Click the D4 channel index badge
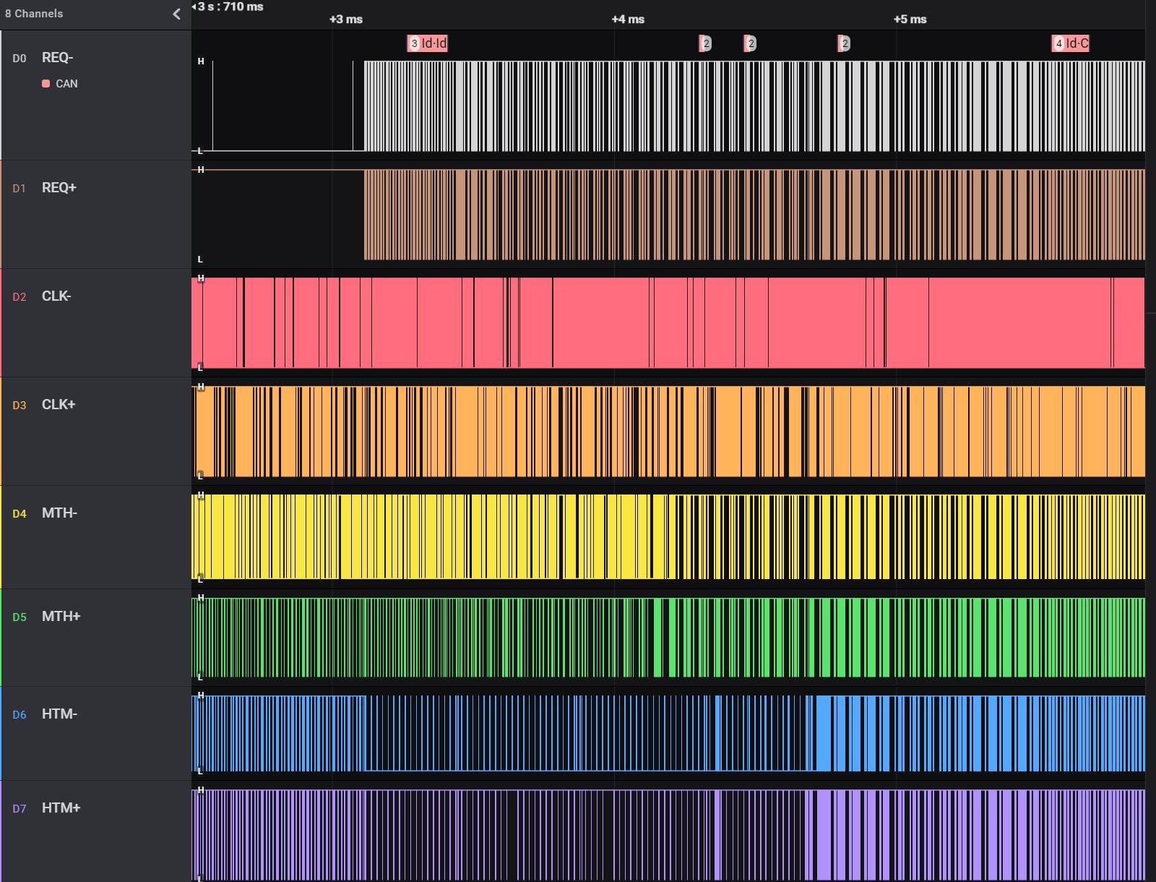 (x=20, y=514)
